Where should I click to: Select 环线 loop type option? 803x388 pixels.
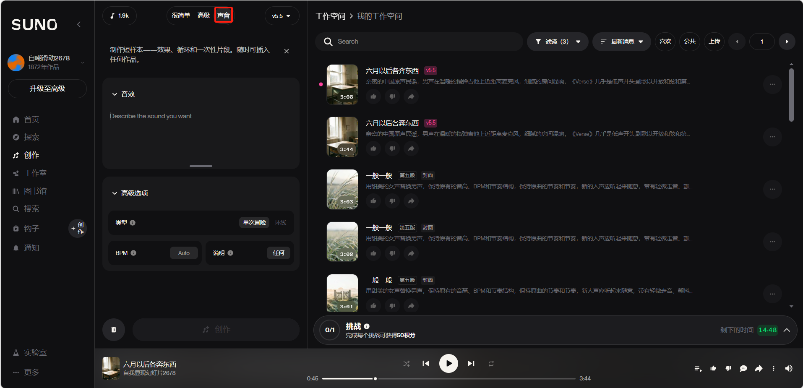pos(280,222)
